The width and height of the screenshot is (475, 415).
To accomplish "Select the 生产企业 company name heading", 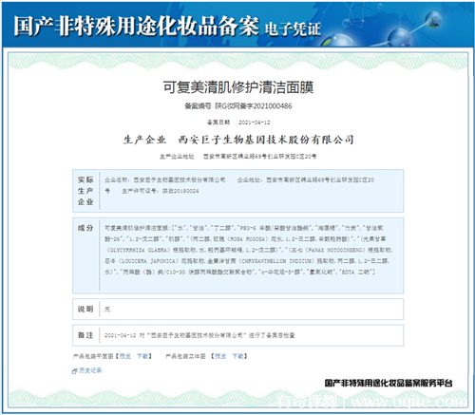I will [238, 140].
